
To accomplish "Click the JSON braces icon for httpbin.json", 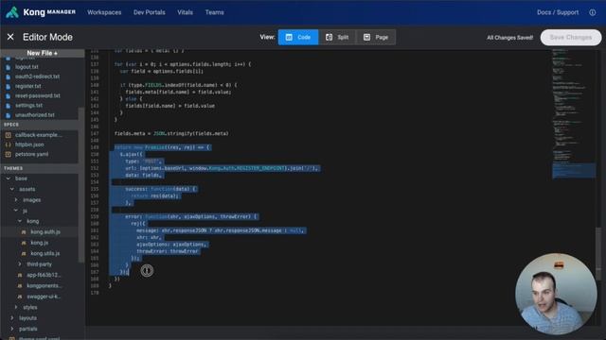I will tap(9, 144).
